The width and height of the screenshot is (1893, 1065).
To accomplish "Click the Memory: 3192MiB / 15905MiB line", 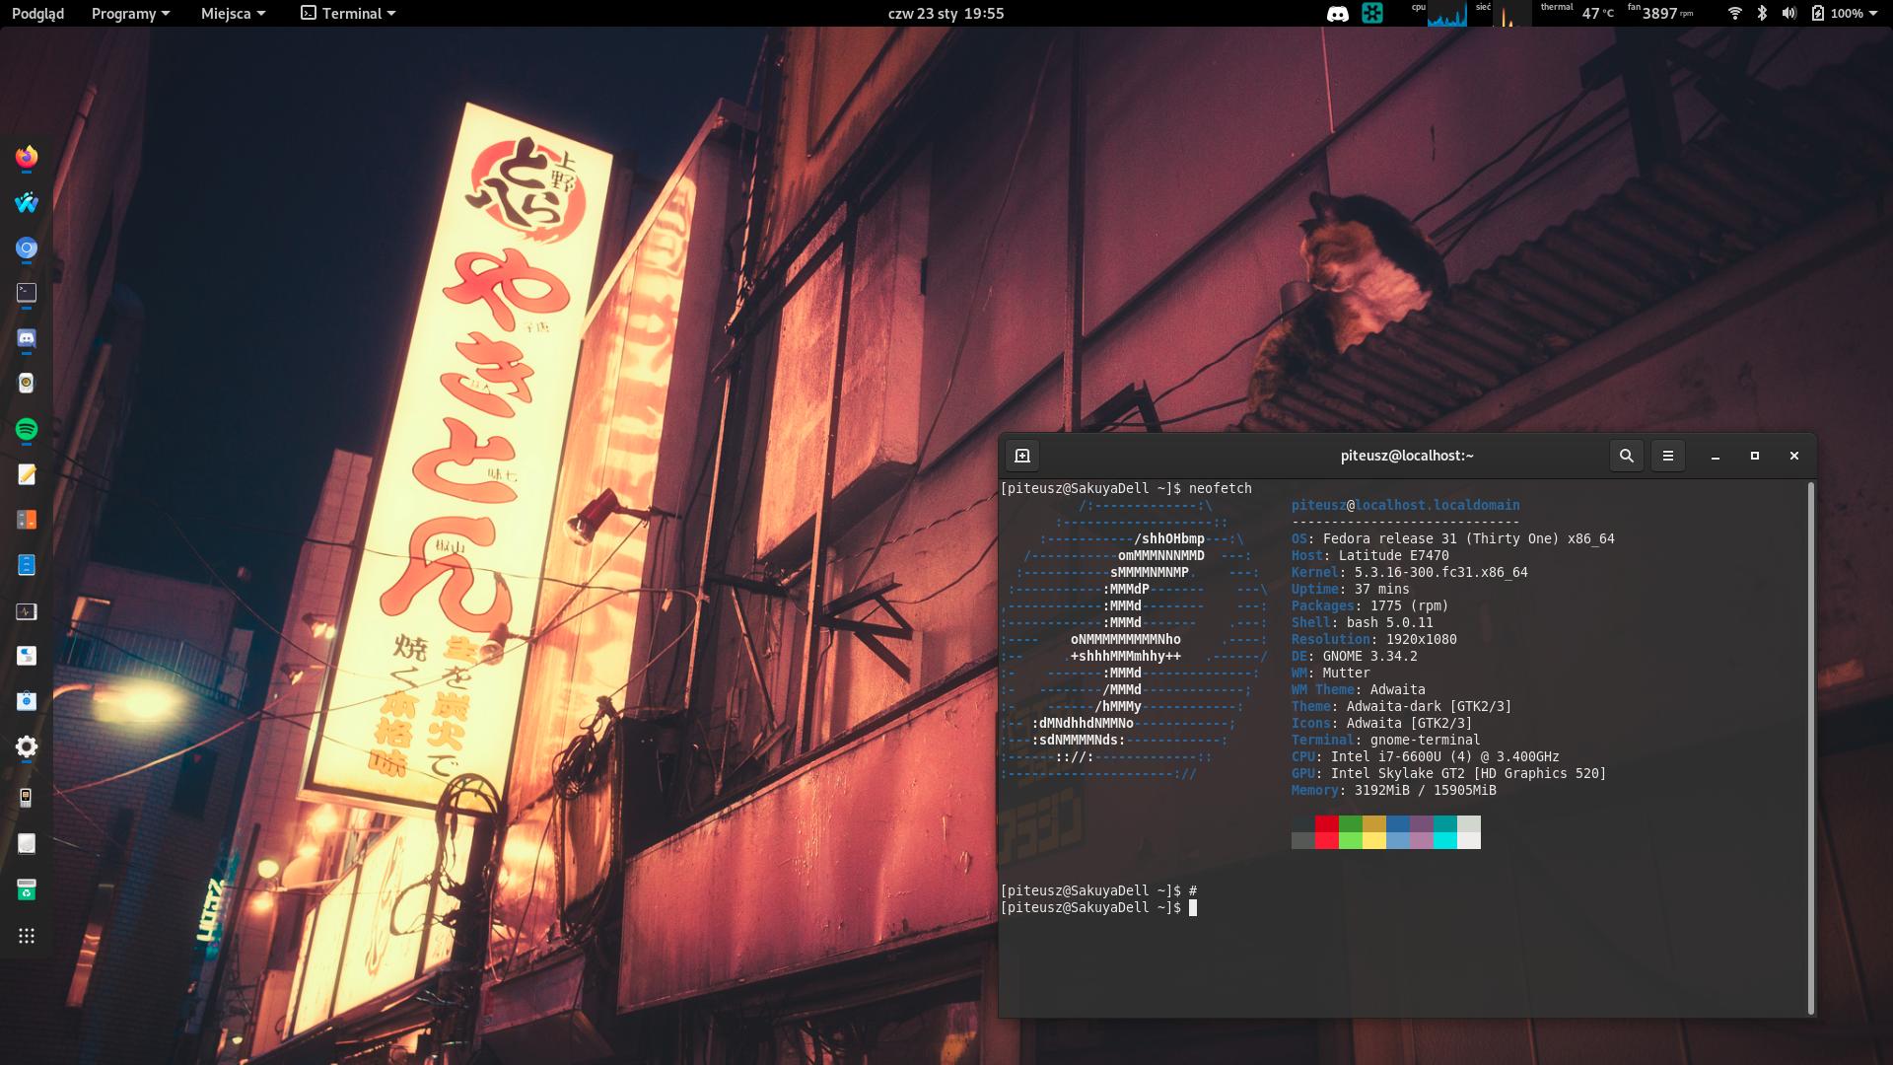I will point(1393,790).
